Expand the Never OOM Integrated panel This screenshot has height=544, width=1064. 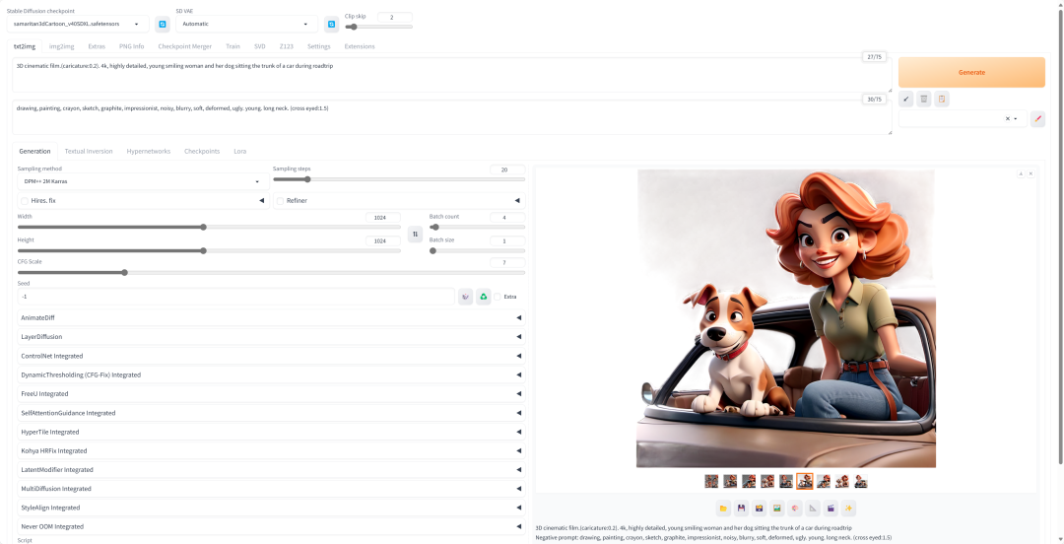click(x=272, y=526)
